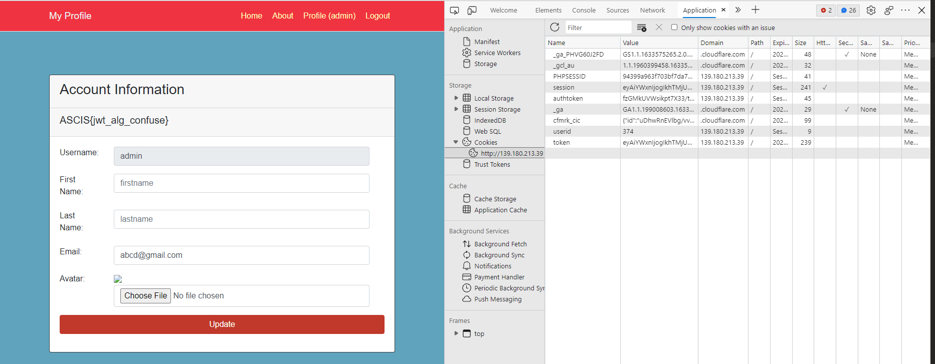This screenshot has height=364, width=935.
Task: Show more DevTools tabs chevron
Action: [x=738, y=10]
